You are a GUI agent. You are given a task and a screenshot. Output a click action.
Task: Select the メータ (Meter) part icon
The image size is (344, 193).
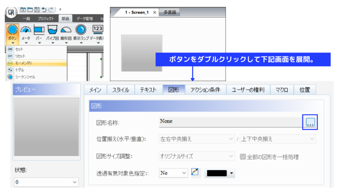point(26,30)
